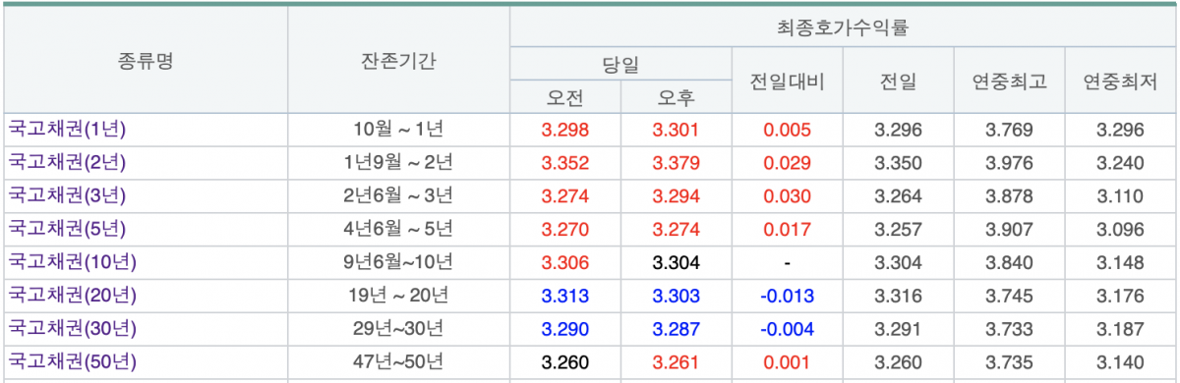Viewport: 1180px width, 383px height.
Task: Click the yearly high 3.733
Action: point(1009,330)
